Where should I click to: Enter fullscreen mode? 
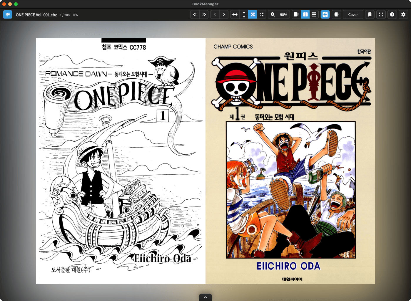tap(381, 14)
